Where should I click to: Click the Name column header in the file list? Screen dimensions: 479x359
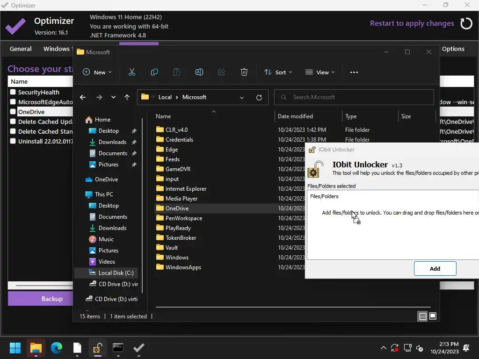pos(163,116)
